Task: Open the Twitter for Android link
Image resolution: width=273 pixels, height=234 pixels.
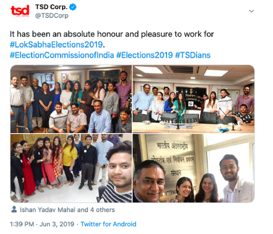Action: [108, 224]
